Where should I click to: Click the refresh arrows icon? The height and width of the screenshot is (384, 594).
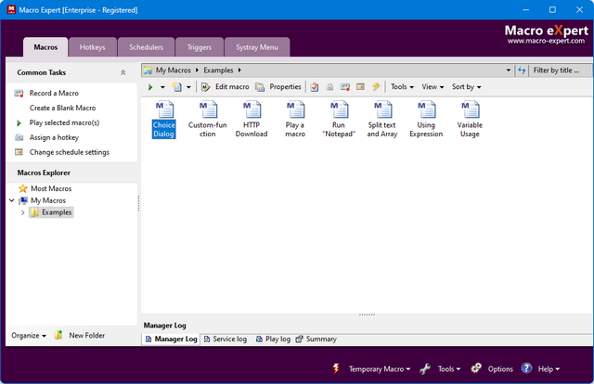click(522, 70)
